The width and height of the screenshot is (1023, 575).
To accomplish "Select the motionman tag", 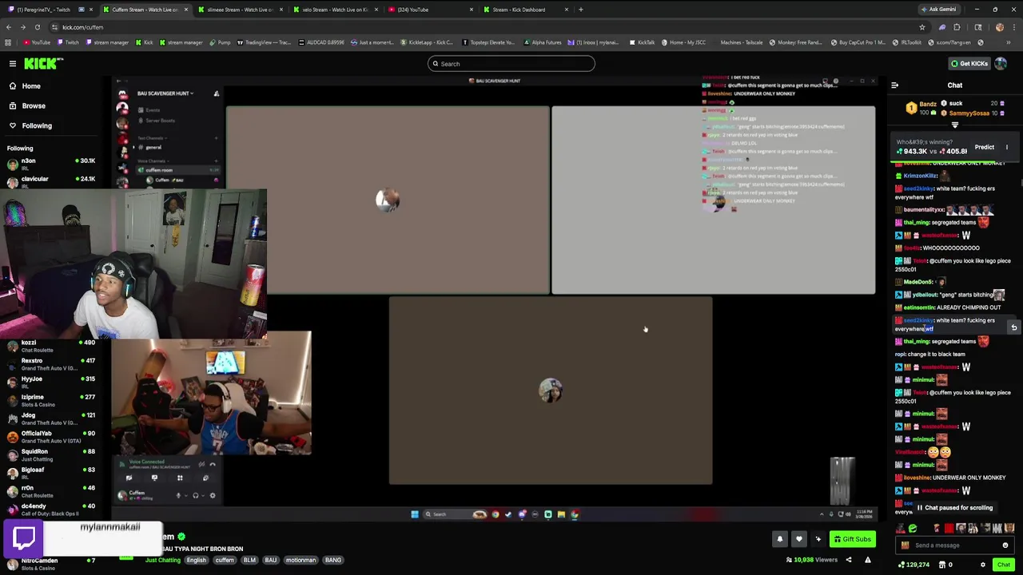I will (x=301, y=560).
